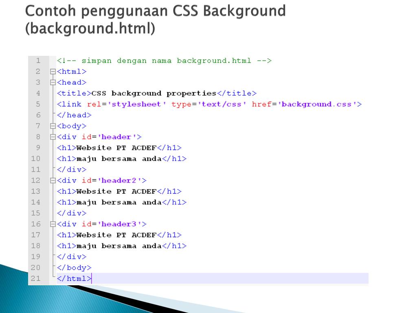Click the closing head tag on line 6
Viewport: 417px width, 313px height.
coord(74,115)
